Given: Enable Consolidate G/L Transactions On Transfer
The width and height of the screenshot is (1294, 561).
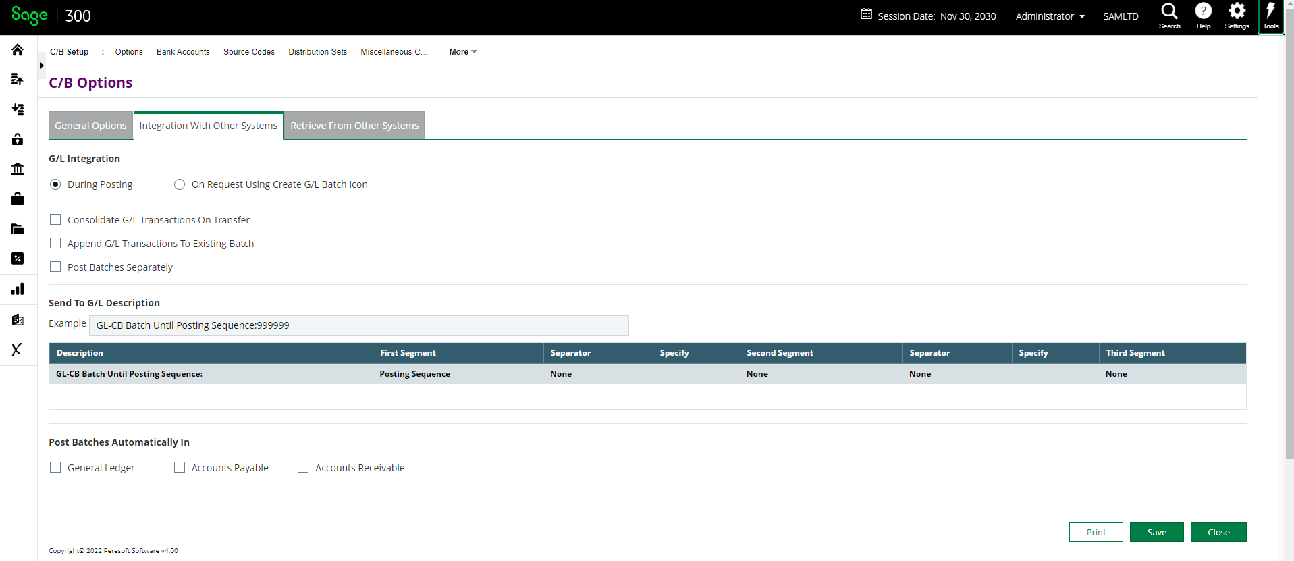Looking at the screenshot, I should click(55, 219).
